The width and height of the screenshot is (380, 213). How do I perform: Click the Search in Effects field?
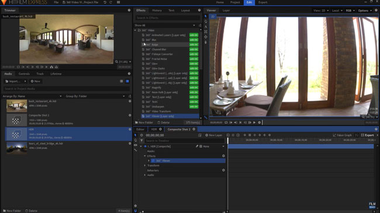click(167, 18)
